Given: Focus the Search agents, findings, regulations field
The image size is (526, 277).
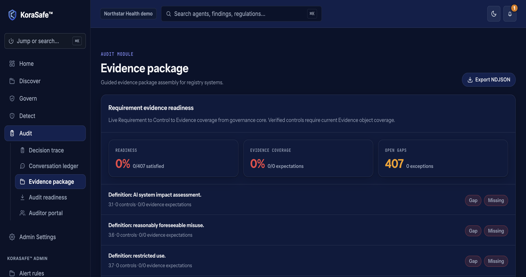Looking at the screenshot, I should [x=241, y=14].
